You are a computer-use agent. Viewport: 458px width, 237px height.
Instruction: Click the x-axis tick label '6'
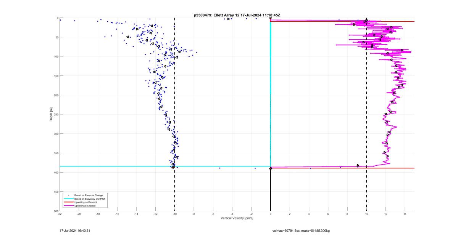(328, 214)
